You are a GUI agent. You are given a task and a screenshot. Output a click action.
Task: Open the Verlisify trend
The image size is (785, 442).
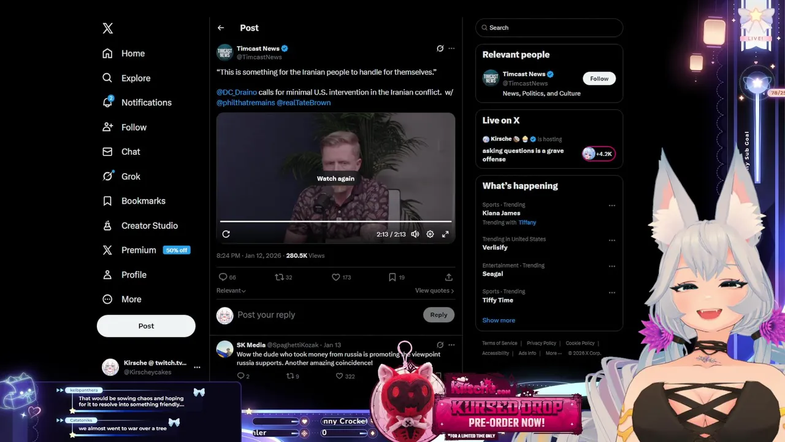click(x=495, y=247)
